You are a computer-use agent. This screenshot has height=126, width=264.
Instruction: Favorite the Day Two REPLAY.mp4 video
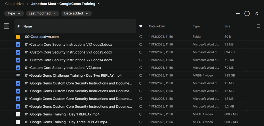(141, 76)
